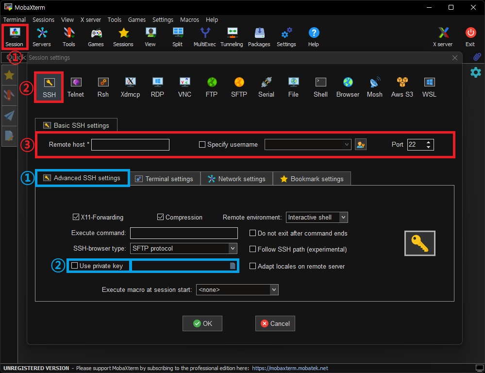Open the Servers toolbar icon
This screenshot has width=485, height=373.
(42, 37)
